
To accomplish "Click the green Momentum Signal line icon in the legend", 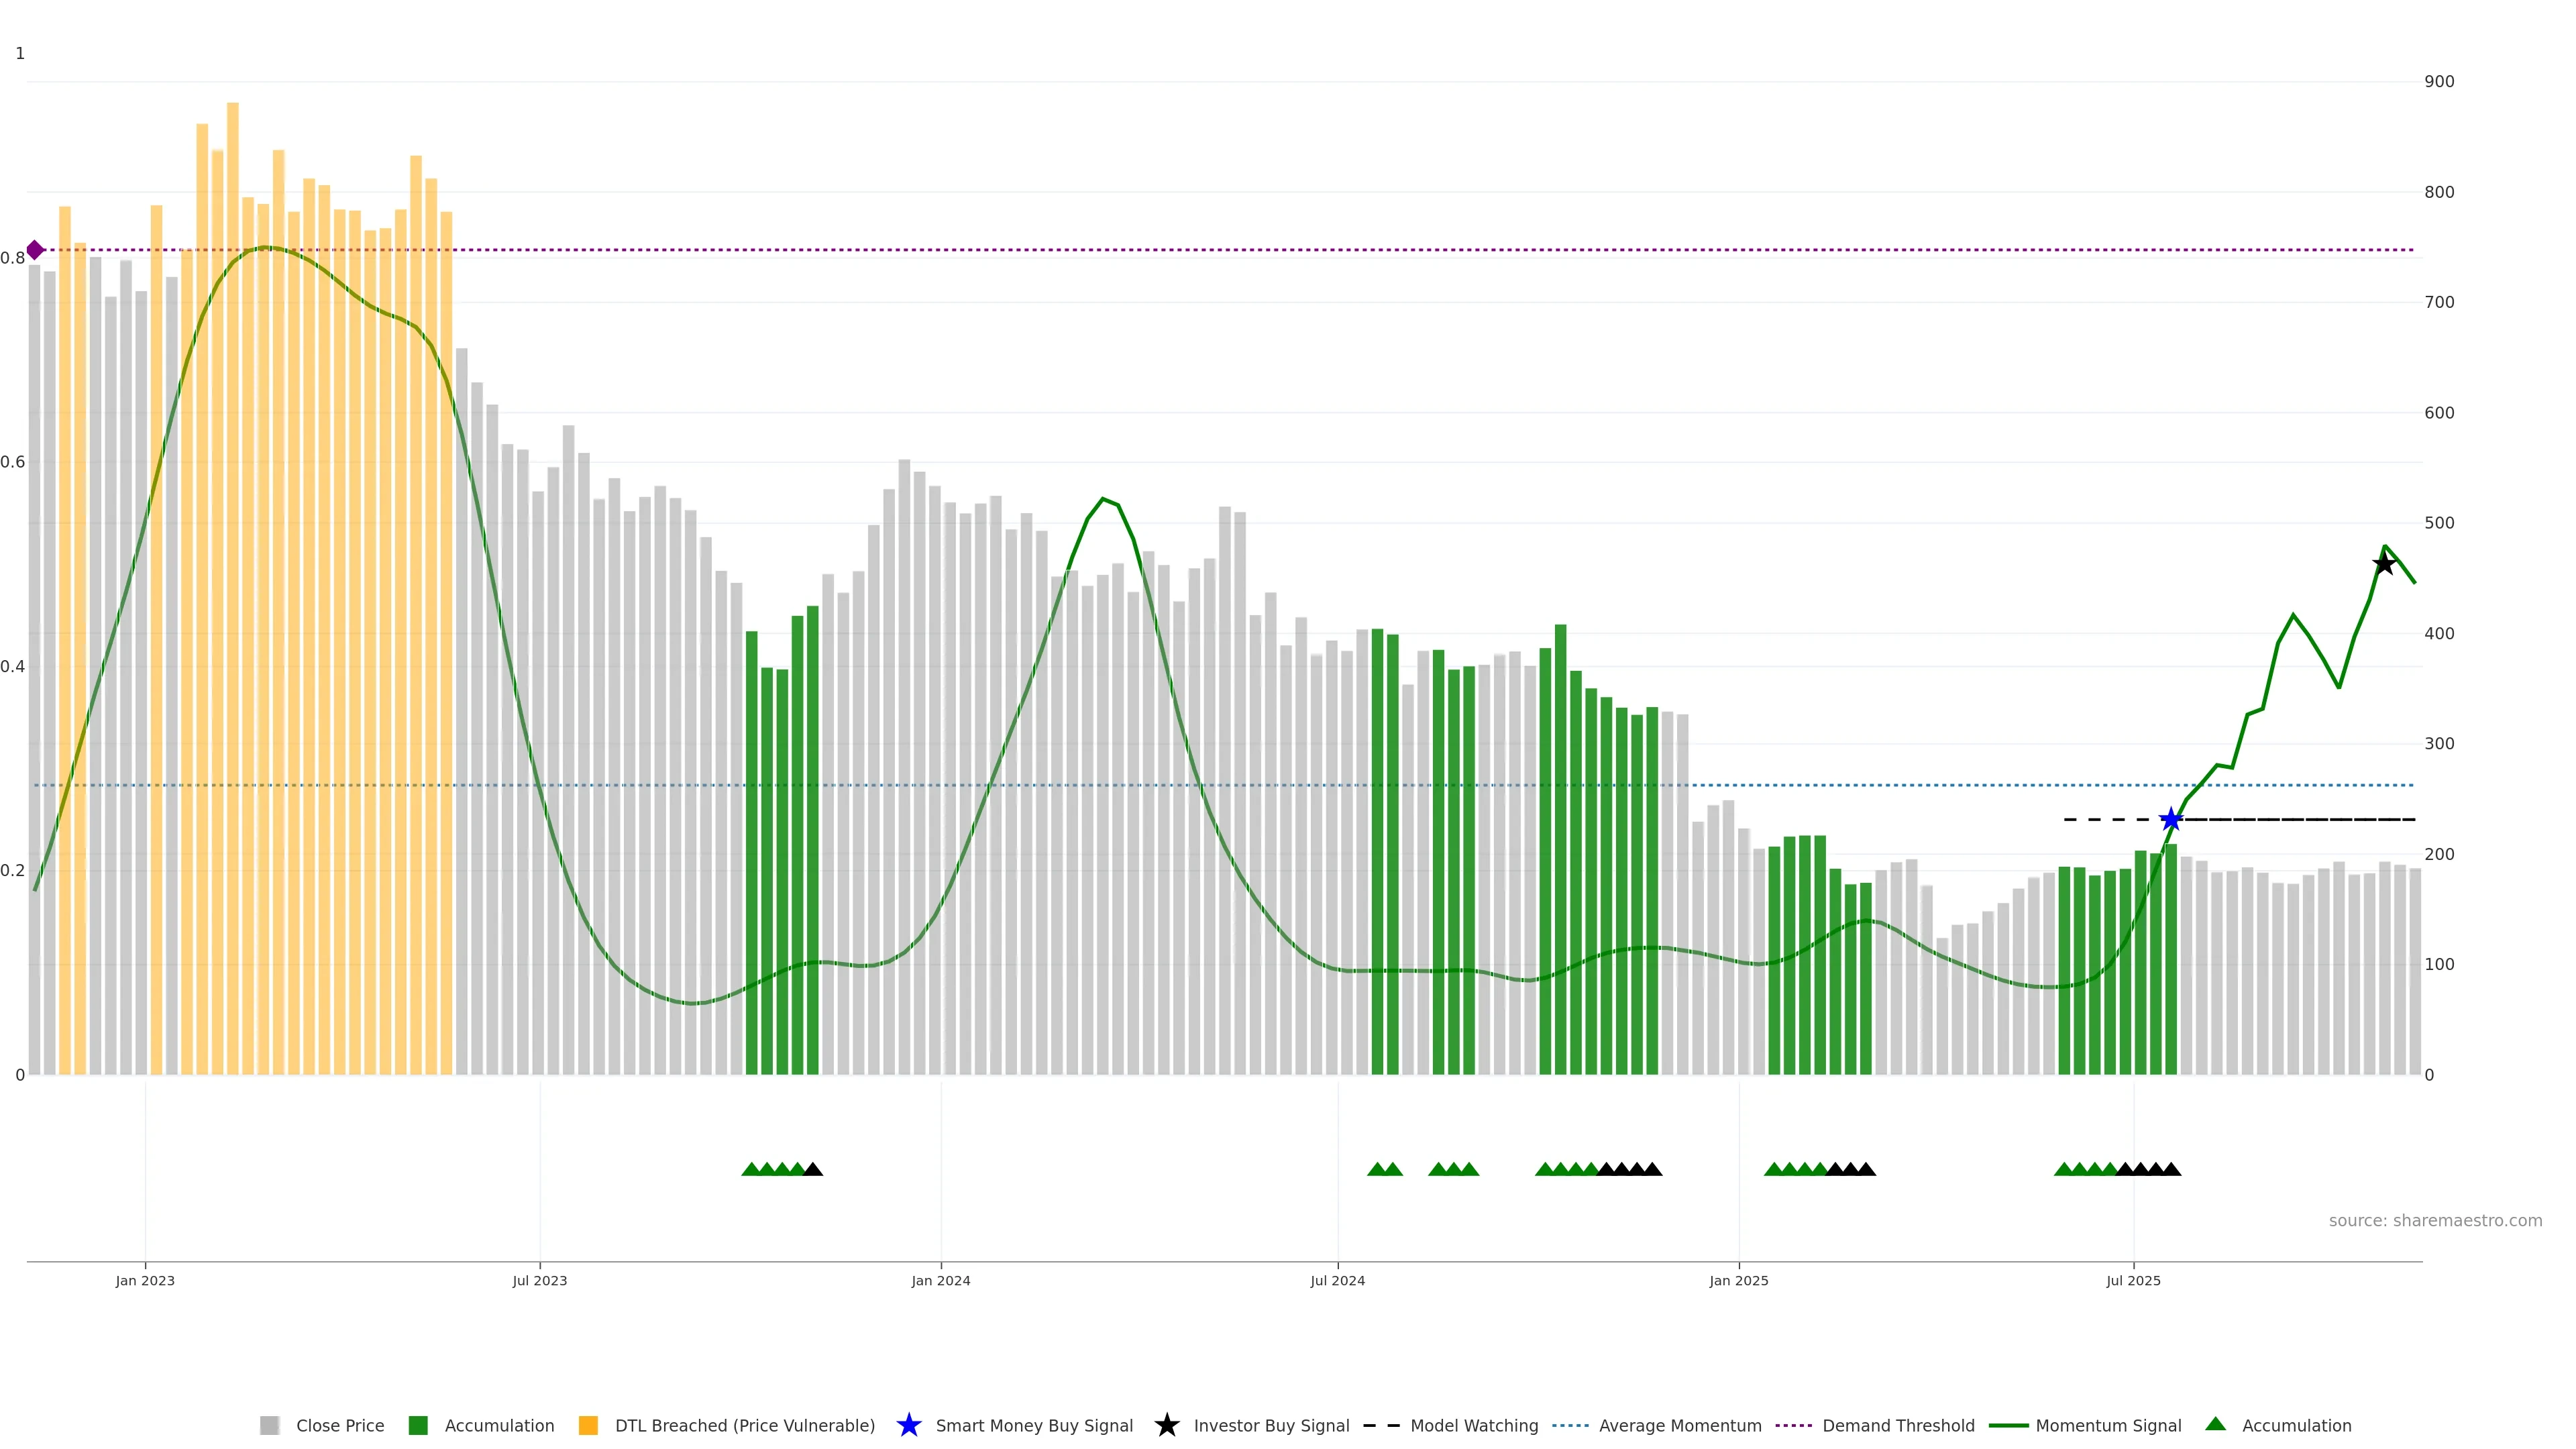I will pos(2008,1425).
